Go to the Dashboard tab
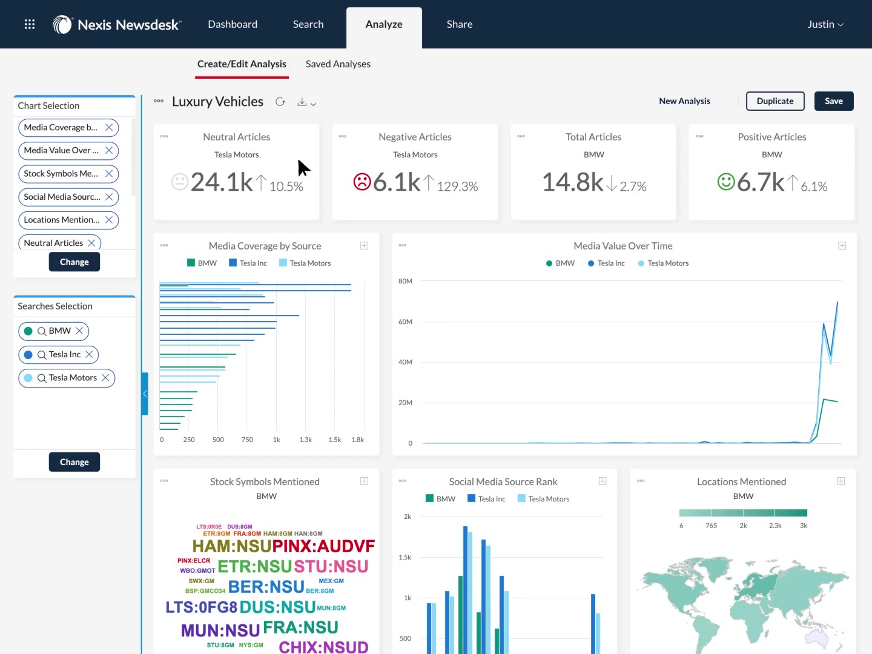The image size is (872, 654). [233, 24]
